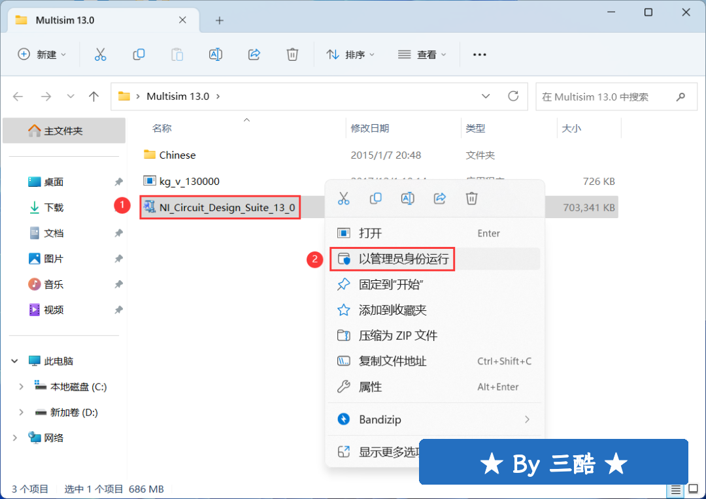This screenshot has width=706, height=499.
Task: Open the recent locations dropdown arrow
Action: pos(71,96)
